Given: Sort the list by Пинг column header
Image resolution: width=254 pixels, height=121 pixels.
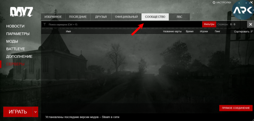Looking at the screenshot, I should (217, 31).
